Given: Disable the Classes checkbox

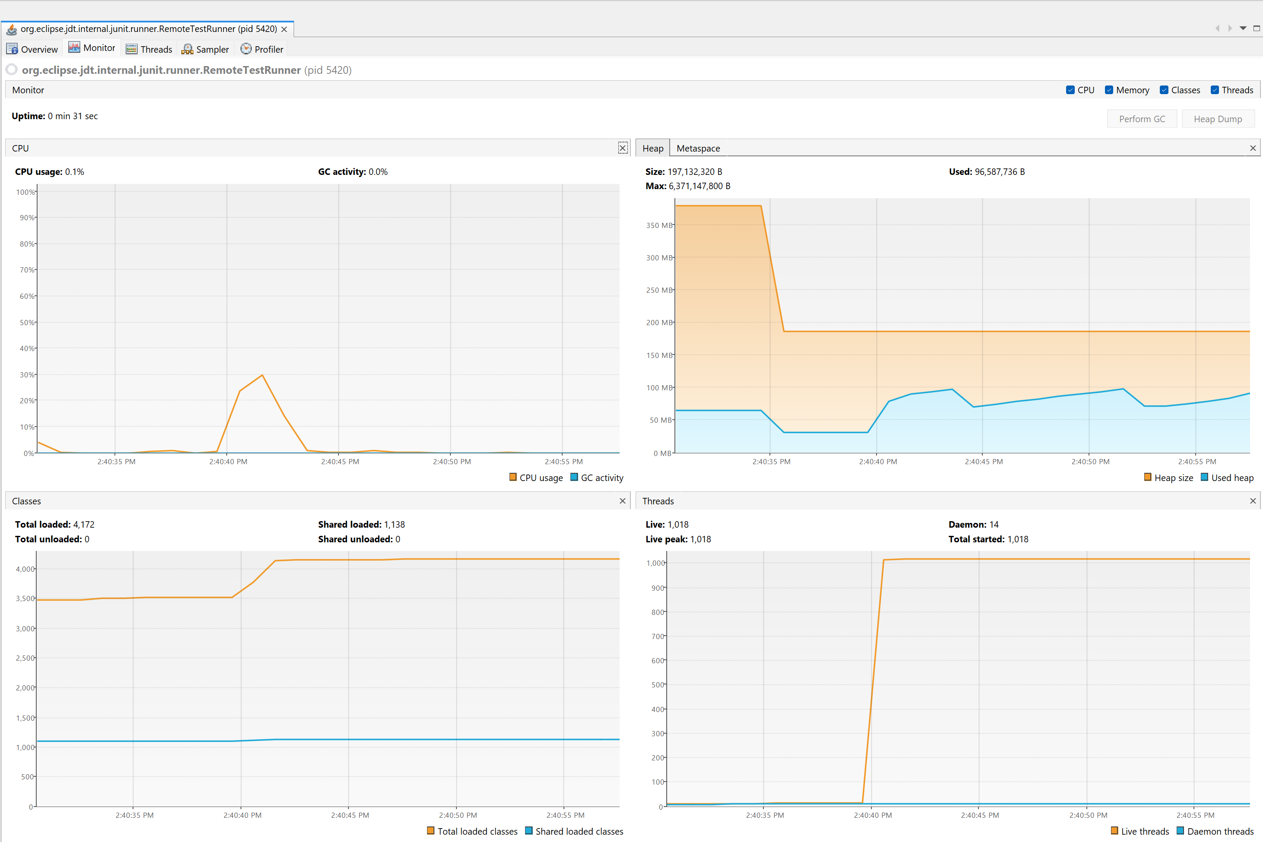Looking at the screenshot, I should 1164,90.
